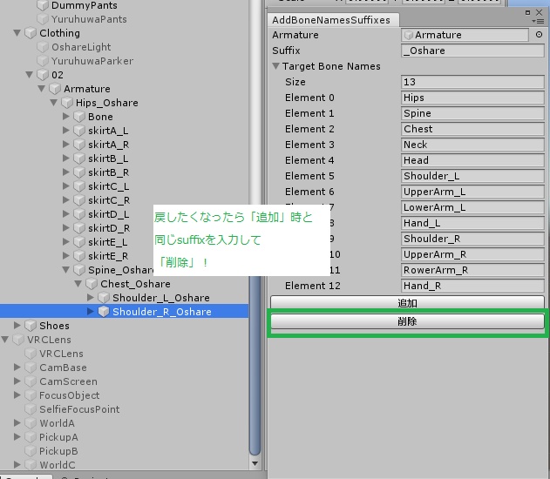Click the skirtC_R cube icon
This screenshot has width=550, height=479.
tap(79, 200)
